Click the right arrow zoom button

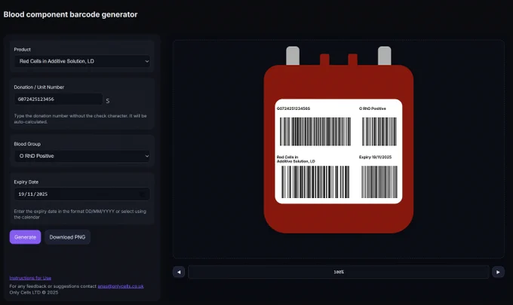pyautogui.click(x=498, y=272)
